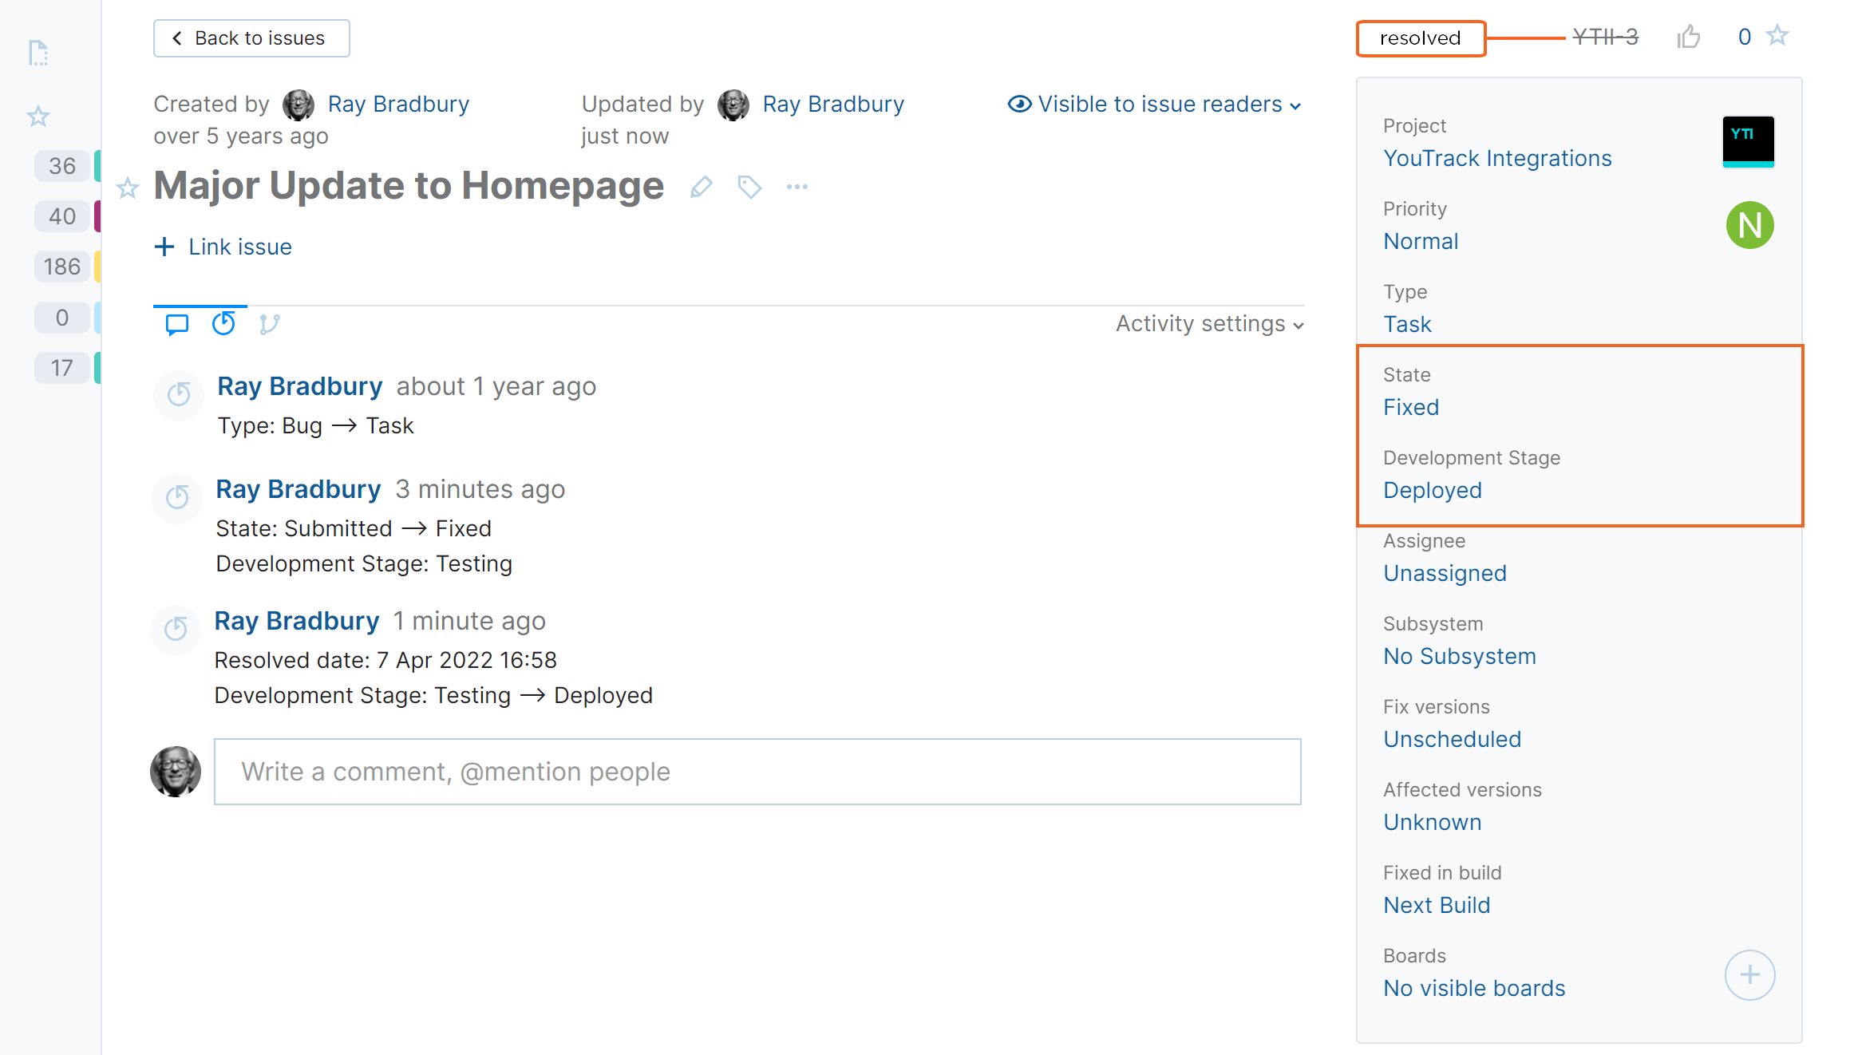Toggle the star watcher icon at top right
The image size is (1854, 1055).
pos(1777,36)
